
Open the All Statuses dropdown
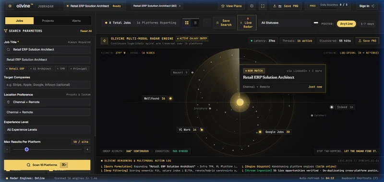[285, 23]
